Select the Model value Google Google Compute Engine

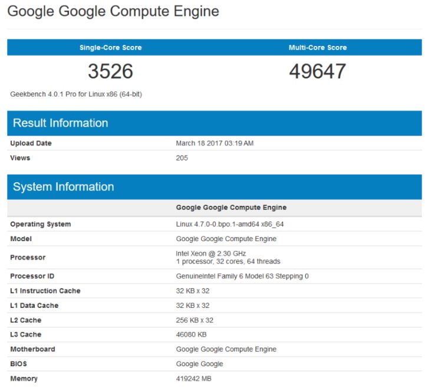(x=226, y=239)
